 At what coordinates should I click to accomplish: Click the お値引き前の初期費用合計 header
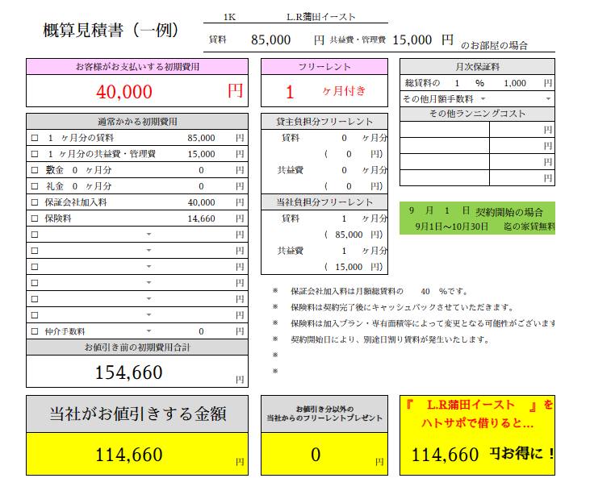[137, 347]
